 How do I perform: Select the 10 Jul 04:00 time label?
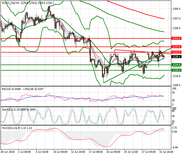[x=60, y=152]
